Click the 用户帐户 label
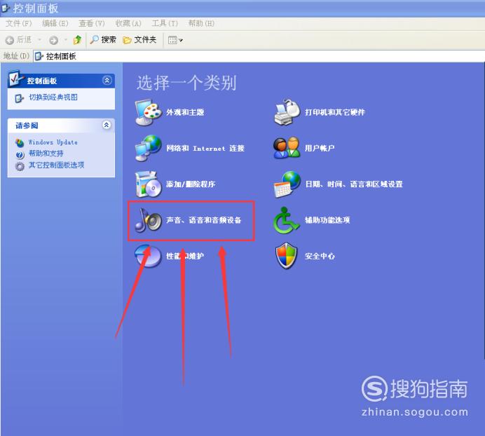The height and width of the screenshot is (436, 485). point(320,148)
